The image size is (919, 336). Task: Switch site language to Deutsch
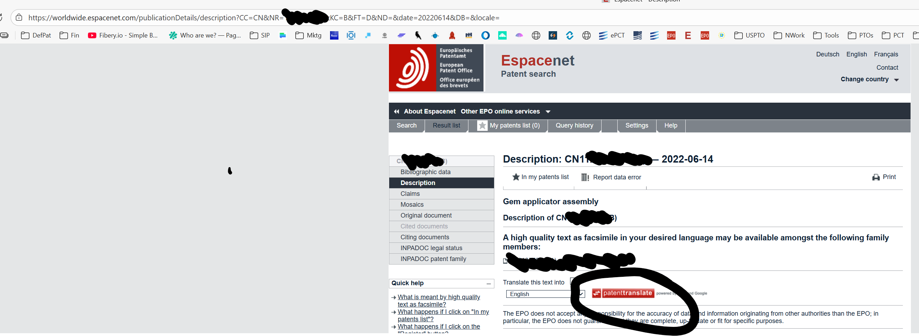coord(827,54)
